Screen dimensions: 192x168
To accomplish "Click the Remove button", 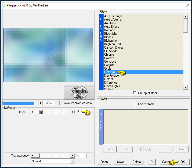I will coord(110,149).
